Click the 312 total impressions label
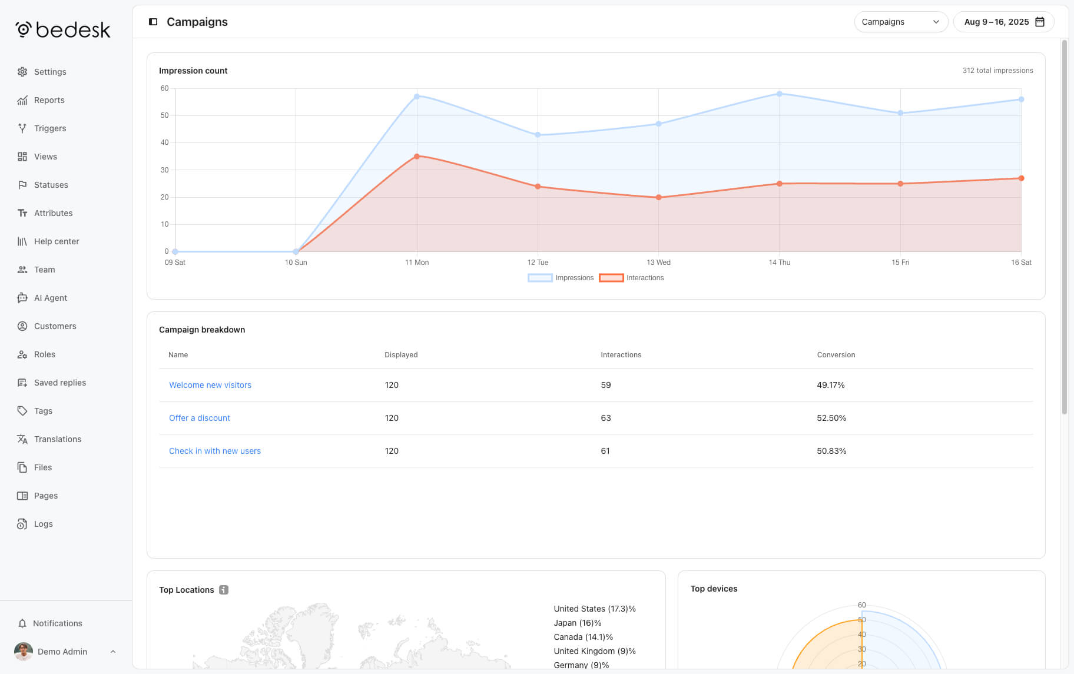 (x=997, y=71)
